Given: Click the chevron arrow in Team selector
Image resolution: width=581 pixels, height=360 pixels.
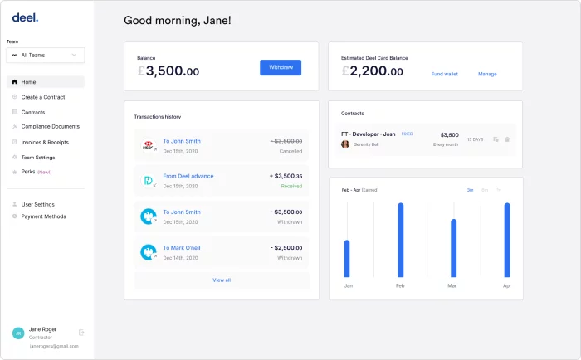Looking at the screenshot, I should pyautogui.click(x=74, y=55).
